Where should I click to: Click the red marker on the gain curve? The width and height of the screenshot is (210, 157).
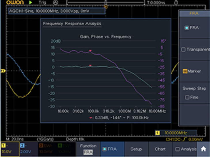(90, 65)
